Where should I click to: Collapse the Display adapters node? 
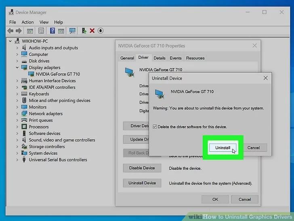17,68
